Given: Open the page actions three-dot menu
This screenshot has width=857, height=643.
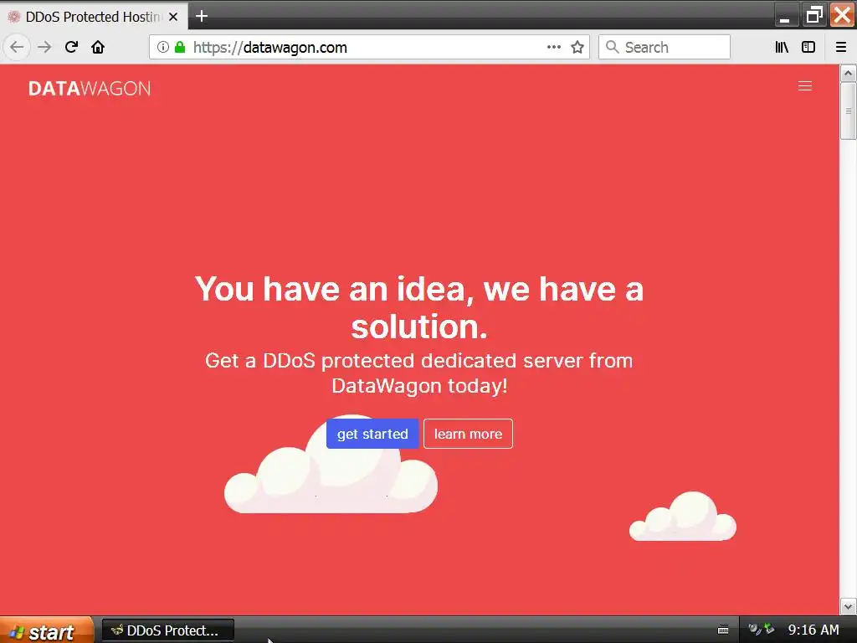Looking at the screenshot, I should tap(554, 47).
